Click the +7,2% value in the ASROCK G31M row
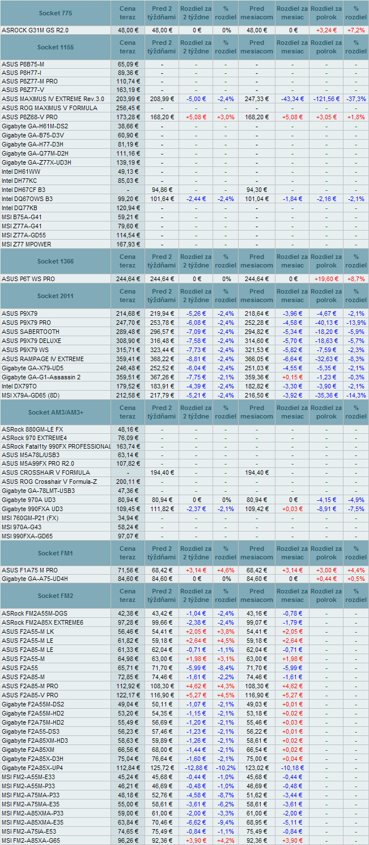 (356, 30)
